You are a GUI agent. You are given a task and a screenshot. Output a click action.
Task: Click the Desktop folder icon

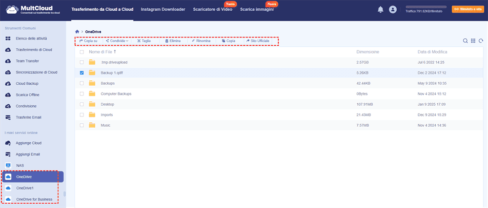coord(92,104)
